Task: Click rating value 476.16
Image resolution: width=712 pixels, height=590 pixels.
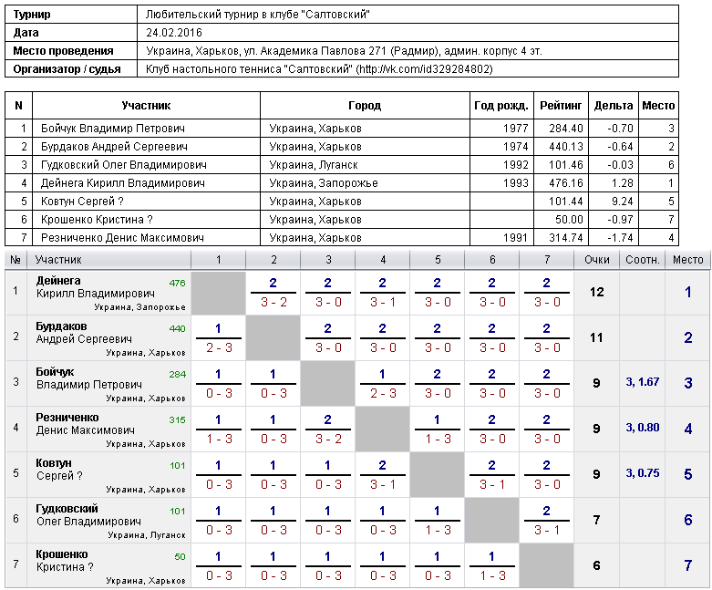Action: pyautogui.click(x=566, y=183)
